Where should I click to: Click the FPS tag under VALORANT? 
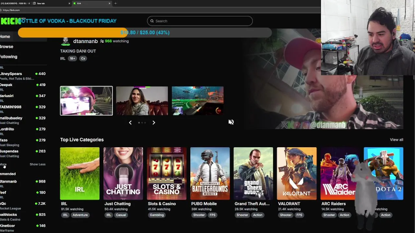[x=299, y=215]
